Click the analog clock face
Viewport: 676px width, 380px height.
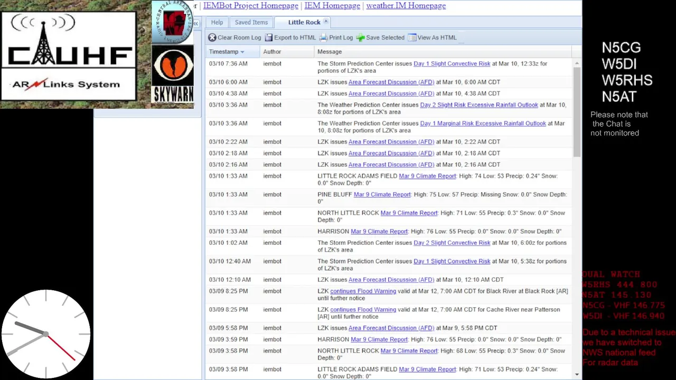click(46, 334)
